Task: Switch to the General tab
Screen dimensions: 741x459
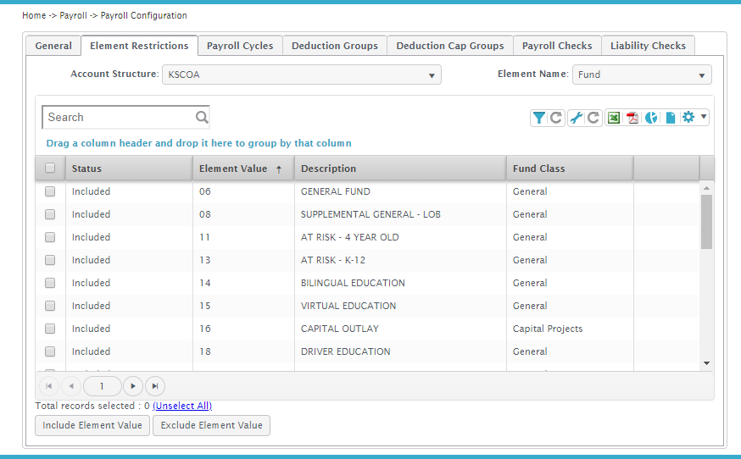Action: coord(53,46)
